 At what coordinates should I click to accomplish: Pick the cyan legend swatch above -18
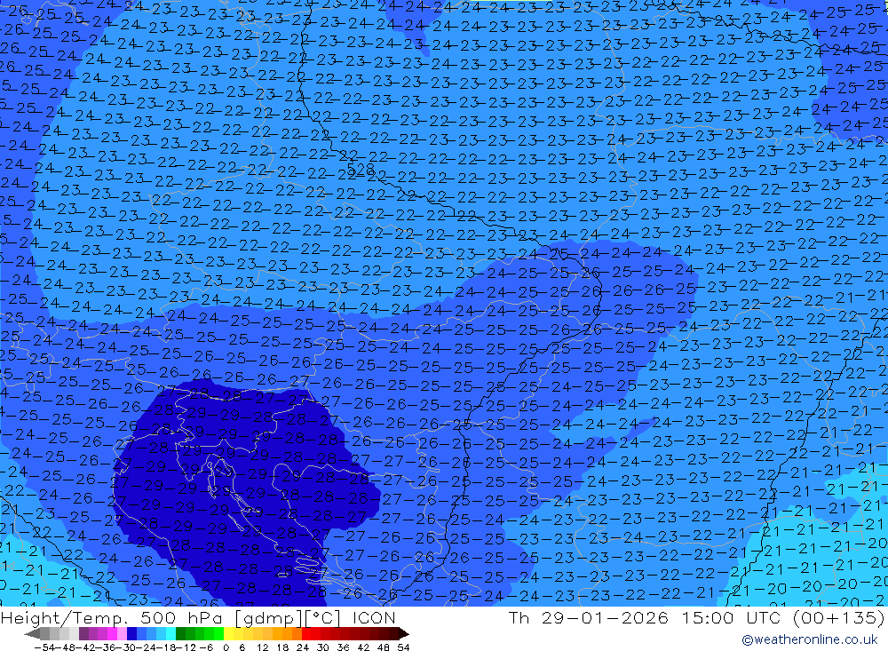coord(170,633)
